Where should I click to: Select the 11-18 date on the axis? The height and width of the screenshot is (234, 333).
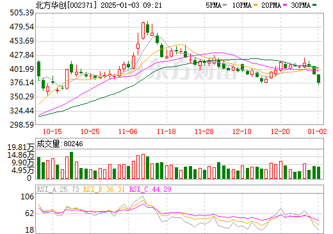point(166,131)
